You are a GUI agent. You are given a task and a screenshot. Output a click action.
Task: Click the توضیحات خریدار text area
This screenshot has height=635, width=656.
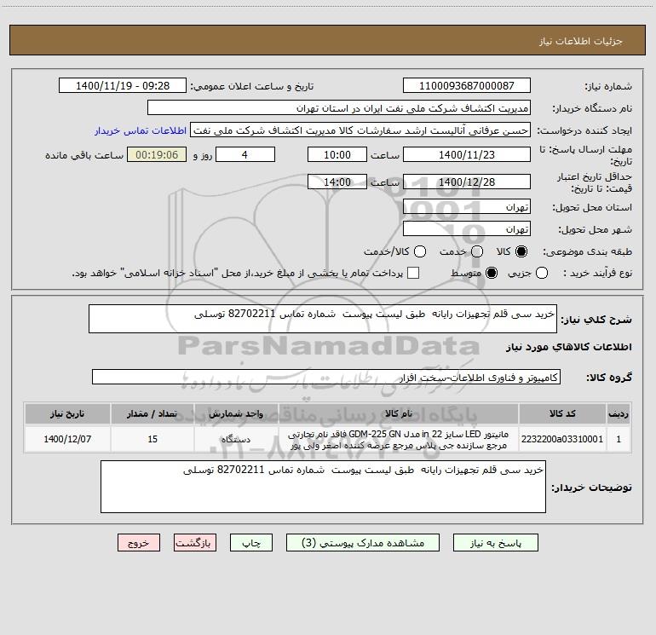323,487
